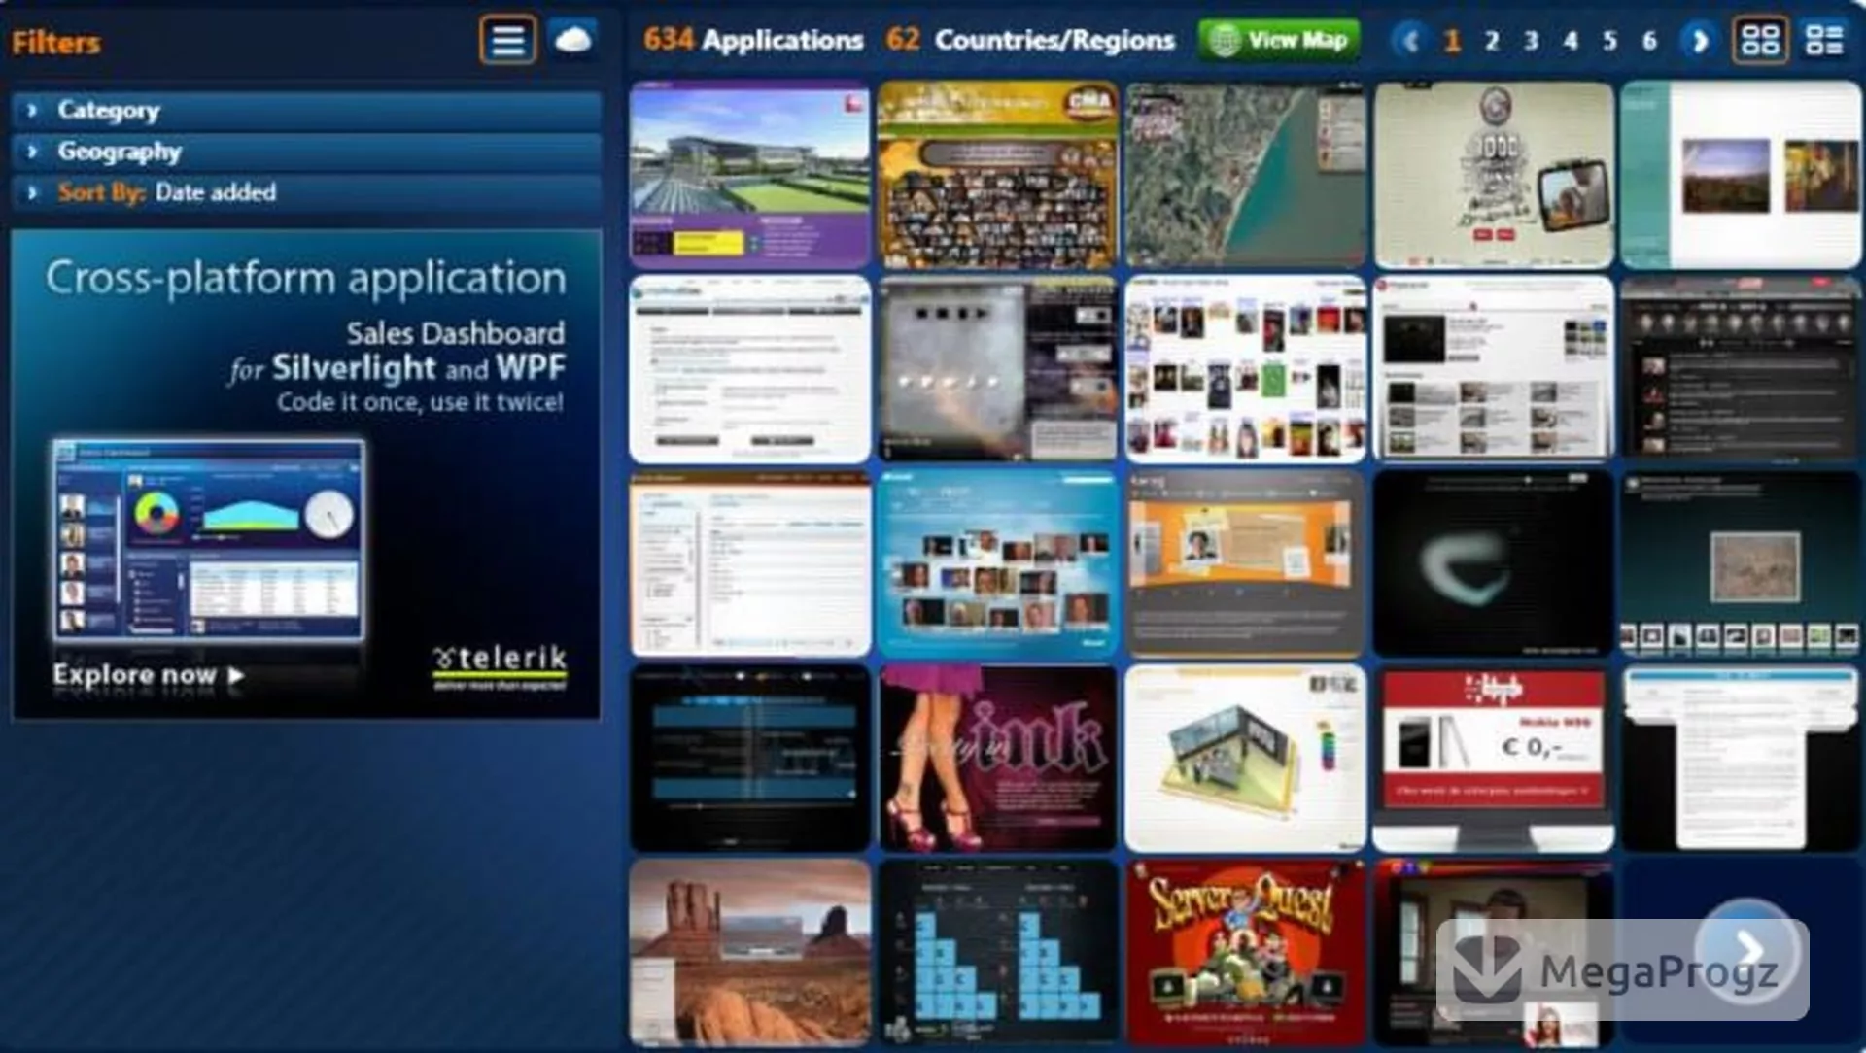The height and width of the screenshot is (1053, 1866).
Task: Jump to page 4
Action: click(x=1571, y=41)
